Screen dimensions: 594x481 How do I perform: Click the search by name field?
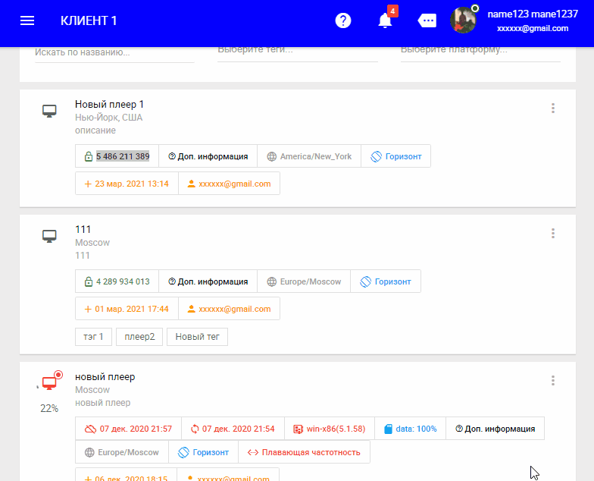click(114, 52)
